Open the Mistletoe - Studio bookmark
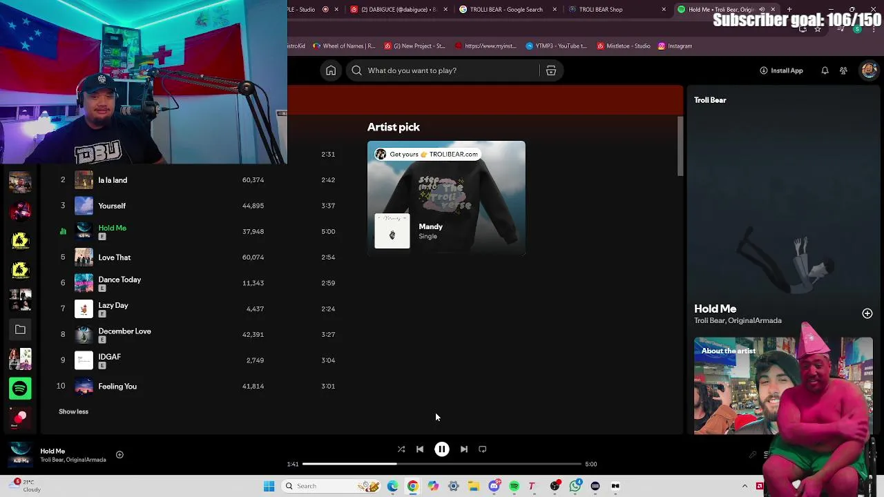 624,46
